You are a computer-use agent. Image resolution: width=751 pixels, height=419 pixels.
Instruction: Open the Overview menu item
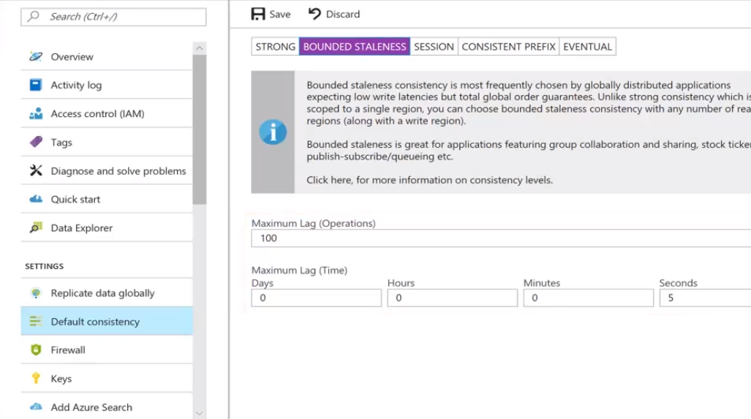(107, 56)
